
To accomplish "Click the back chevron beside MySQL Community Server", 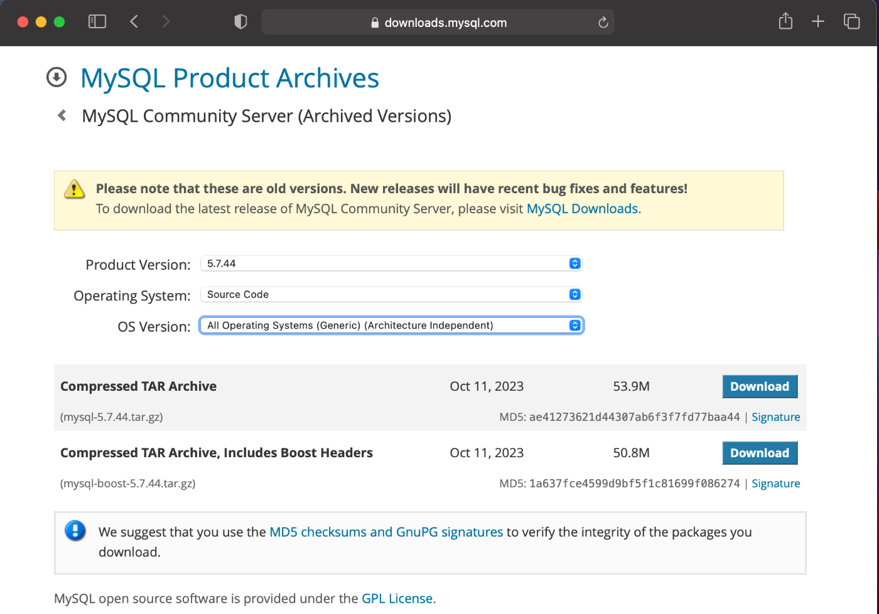I will pos(62,115).
